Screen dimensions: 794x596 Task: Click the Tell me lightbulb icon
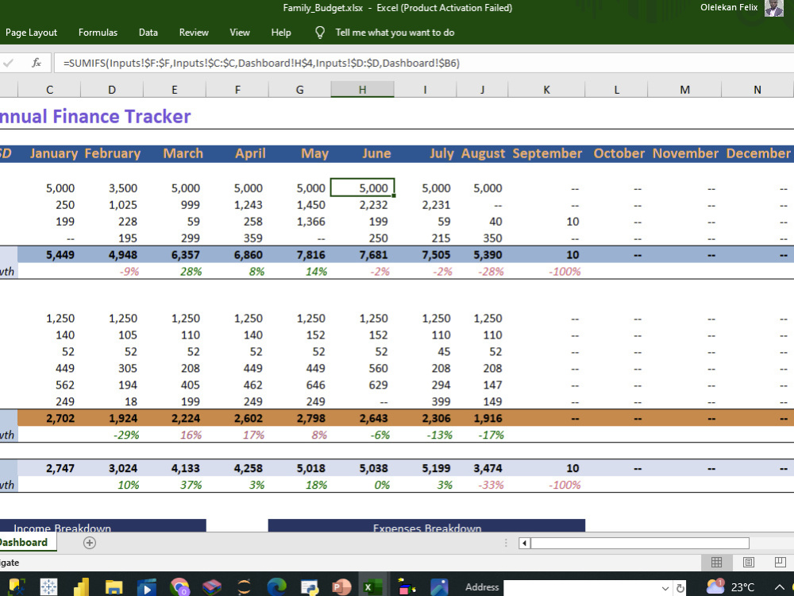[320, 33]
